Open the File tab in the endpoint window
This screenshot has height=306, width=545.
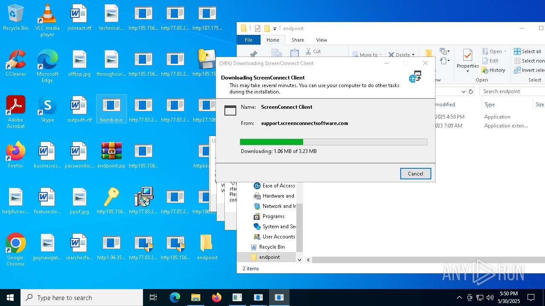(249, 40)
